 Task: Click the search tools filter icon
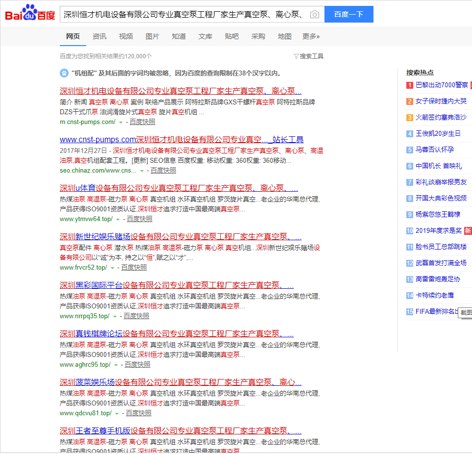[296, 56]
